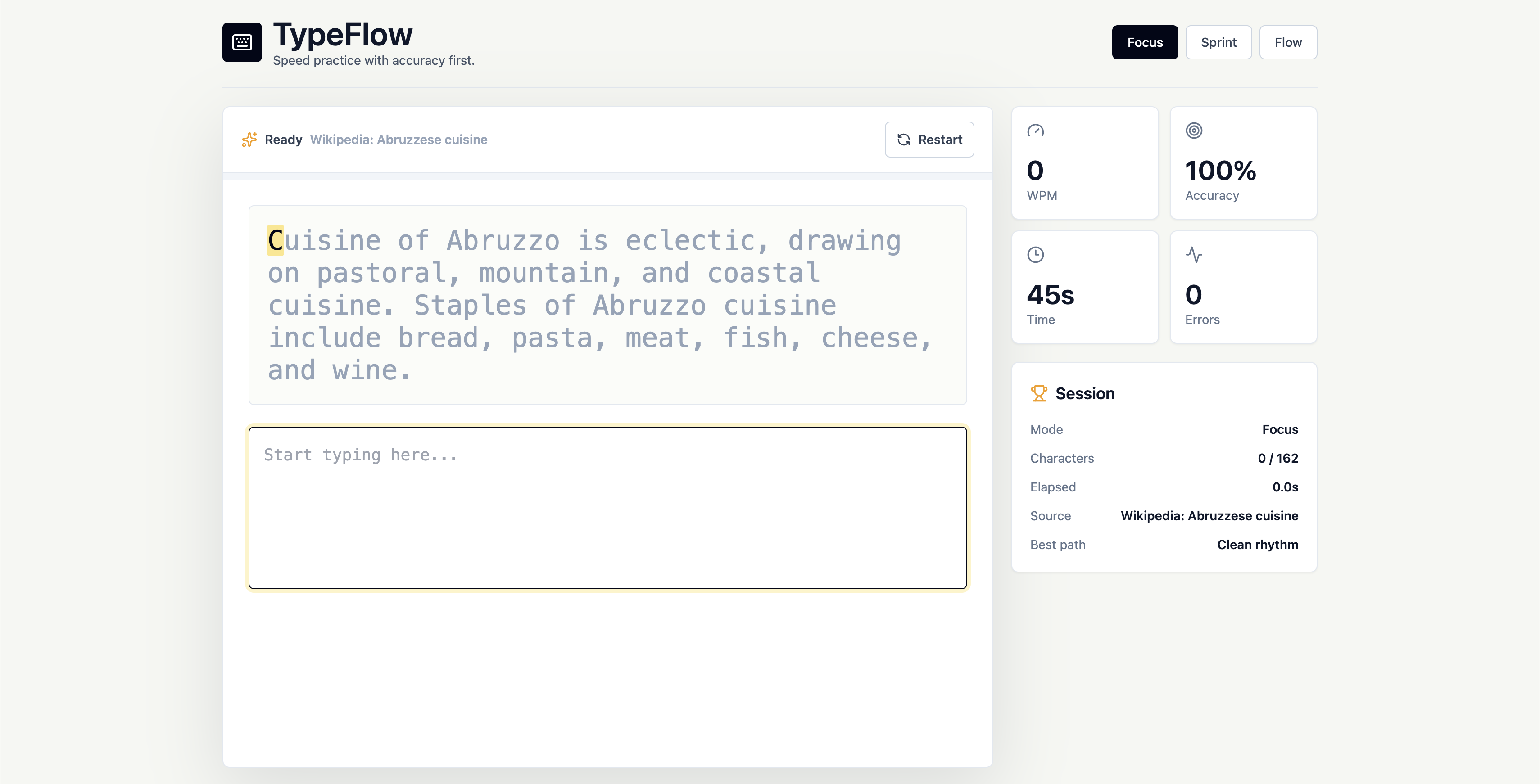Image resolution: width=1540 pixels, height=784 pixels.
Task: Click the 'Clean rhythm' best path value
Action: click(1257, 545)
